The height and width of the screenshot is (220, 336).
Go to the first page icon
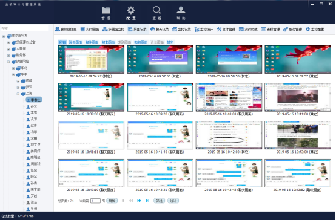(x=123, y=201)
